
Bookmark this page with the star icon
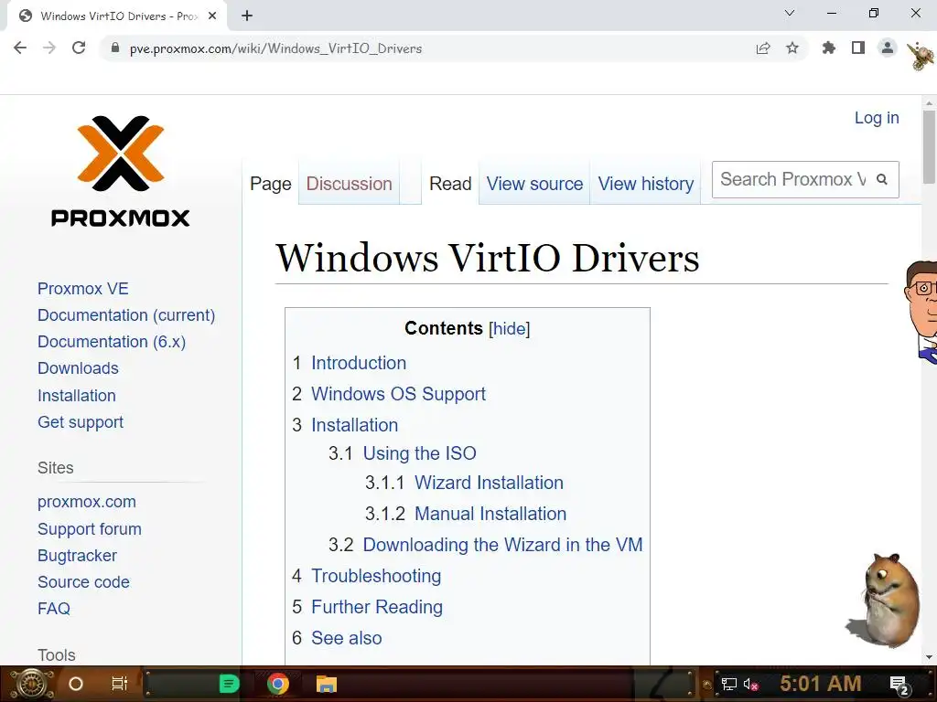coord(792,48)
